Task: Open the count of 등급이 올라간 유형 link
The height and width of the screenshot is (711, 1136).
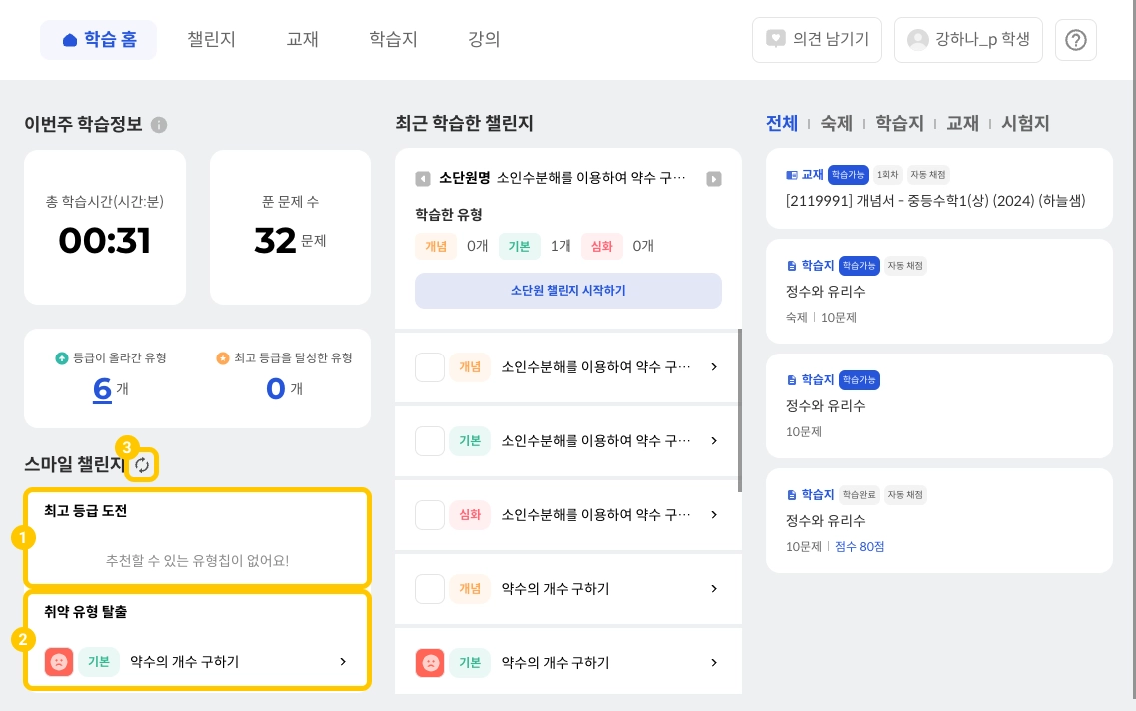Action: tap(102, 388)
